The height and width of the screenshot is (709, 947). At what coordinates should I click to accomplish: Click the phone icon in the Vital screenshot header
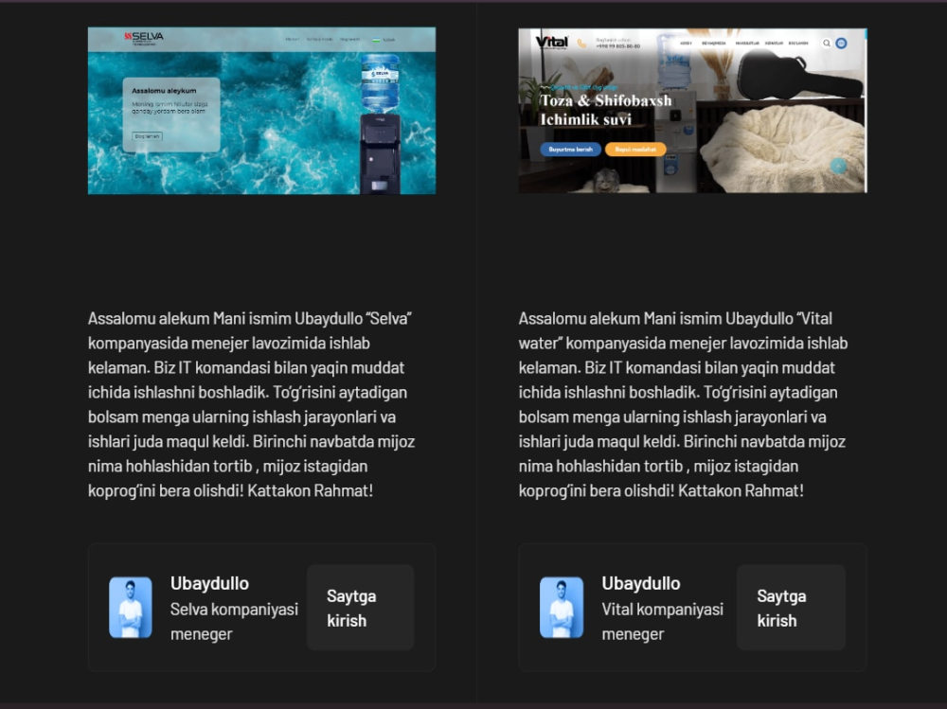click(581, 44)
